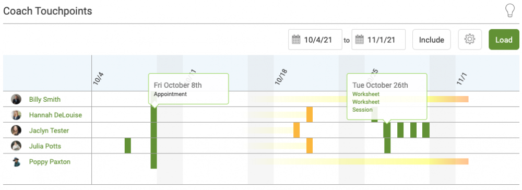The image size is (522, 190).
Task: Click the 11/1/21 end date field
Action: click(378, 40)
